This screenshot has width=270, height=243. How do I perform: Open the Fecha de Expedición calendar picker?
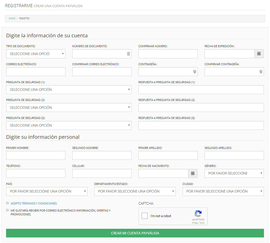point(259,54)
